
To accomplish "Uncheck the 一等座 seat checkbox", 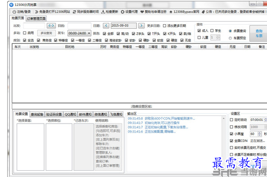I will [72, 40].
